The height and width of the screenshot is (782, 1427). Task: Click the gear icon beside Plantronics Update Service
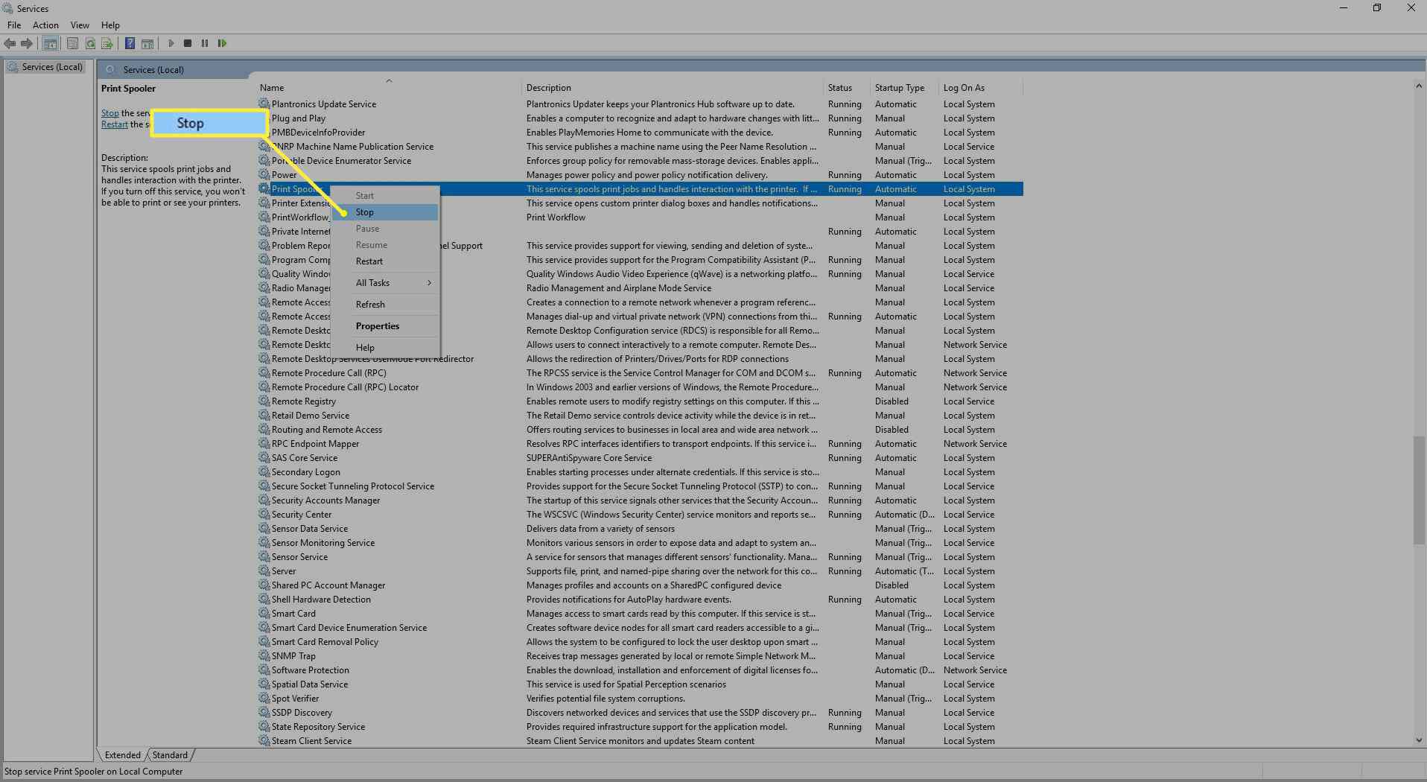pyautogui.click(x=264, y=104)
